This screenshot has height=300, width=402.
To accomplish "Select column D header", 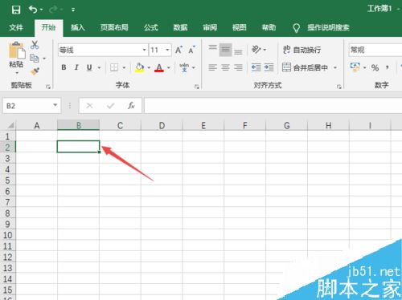I will coord(162,125).
